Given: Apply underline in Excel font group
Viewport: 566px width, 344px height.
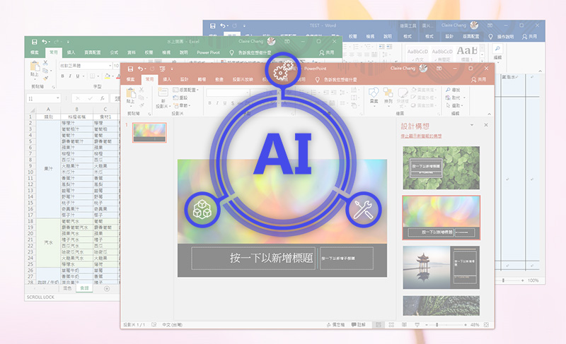Looking at the screenshot, I should [x=78, y=76].
